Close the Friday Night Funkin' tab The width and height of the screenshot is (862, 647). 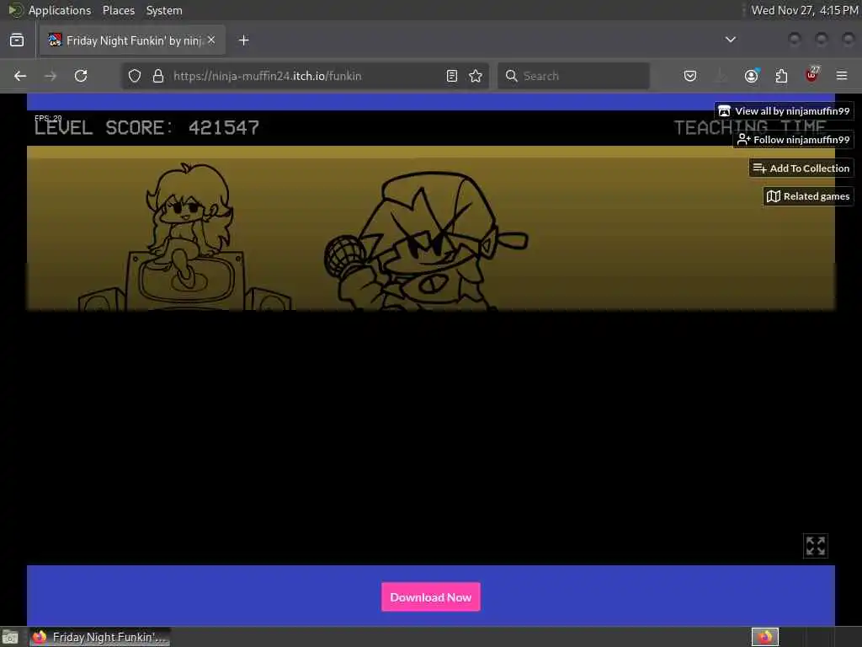[211, 40]
